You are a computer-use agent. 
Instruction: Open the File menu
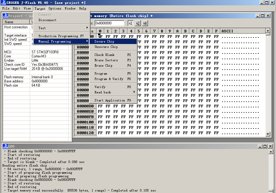tap(6, 8)
